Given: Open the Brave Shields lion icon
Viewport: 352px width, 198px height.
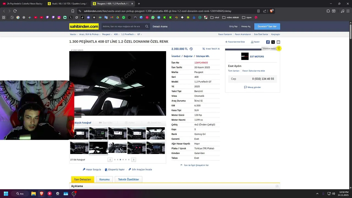Looking at the screenshot, I should pos(271,11).
